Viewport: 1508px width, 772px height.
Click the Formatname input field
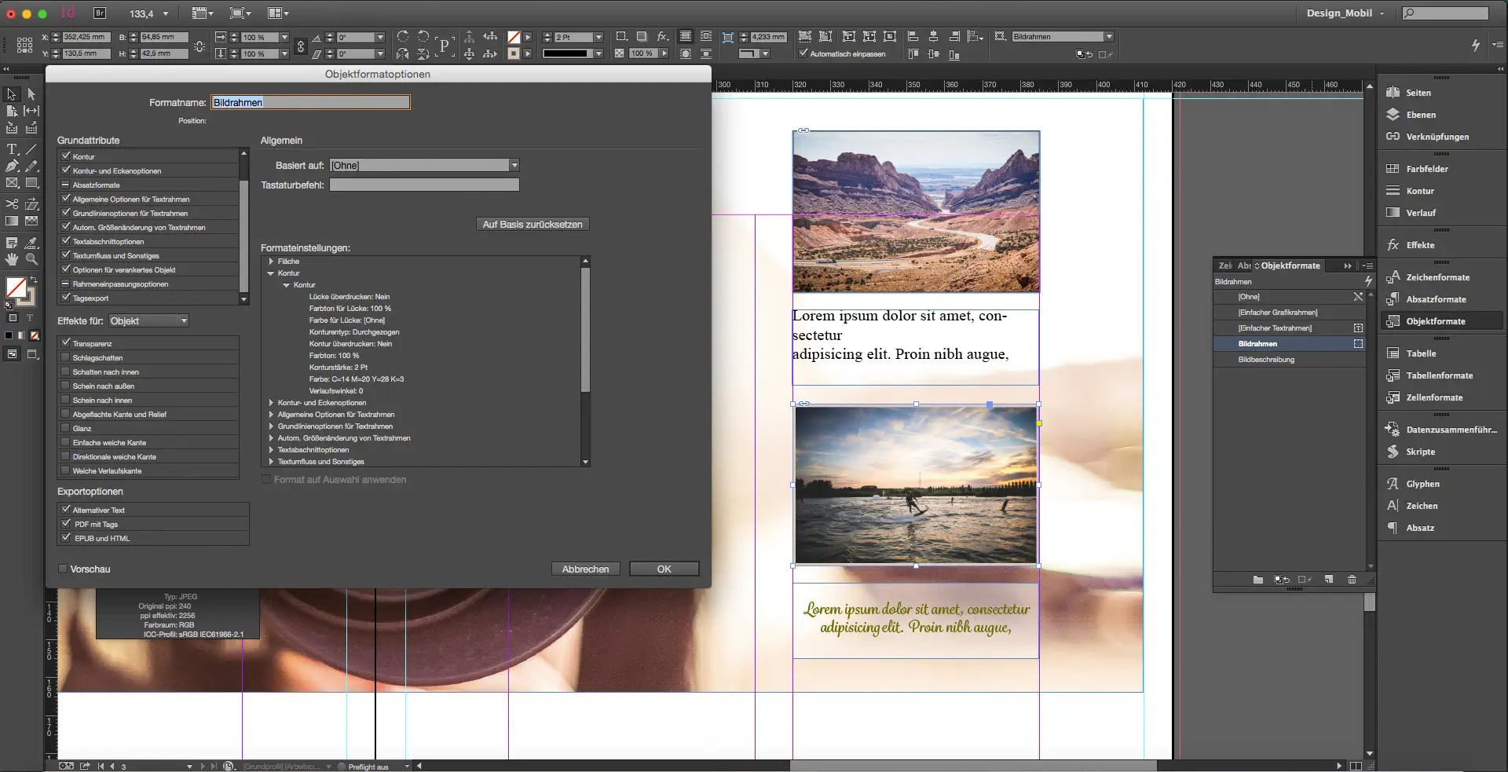[310, 102]
